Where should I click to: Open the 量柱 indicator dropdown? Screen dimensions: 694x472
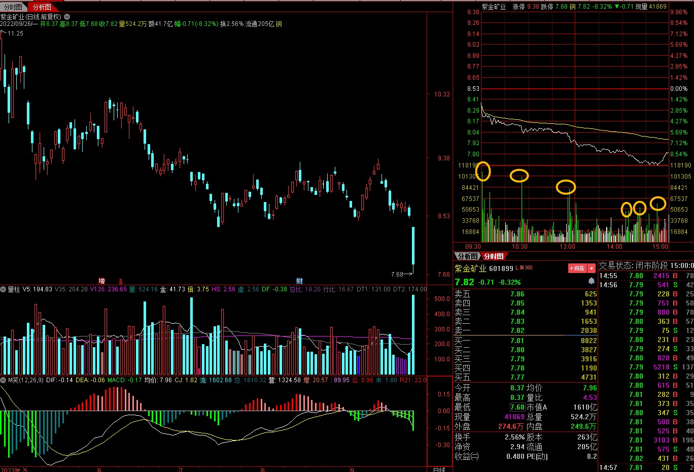pyautogui.click(x=4, y=289)
